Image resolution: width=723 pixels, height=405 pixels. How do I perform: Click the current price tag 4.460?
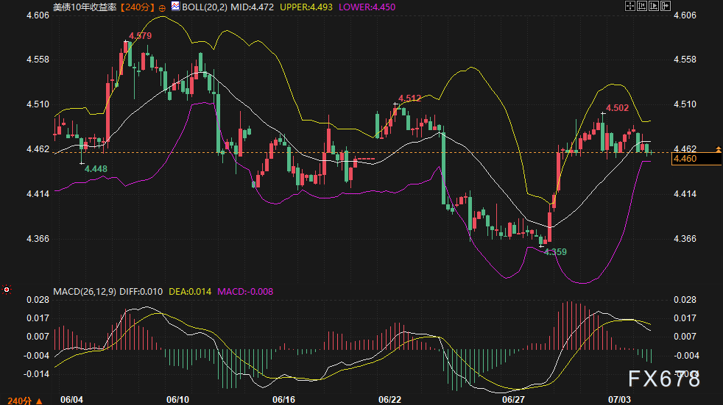click(696, 159)
